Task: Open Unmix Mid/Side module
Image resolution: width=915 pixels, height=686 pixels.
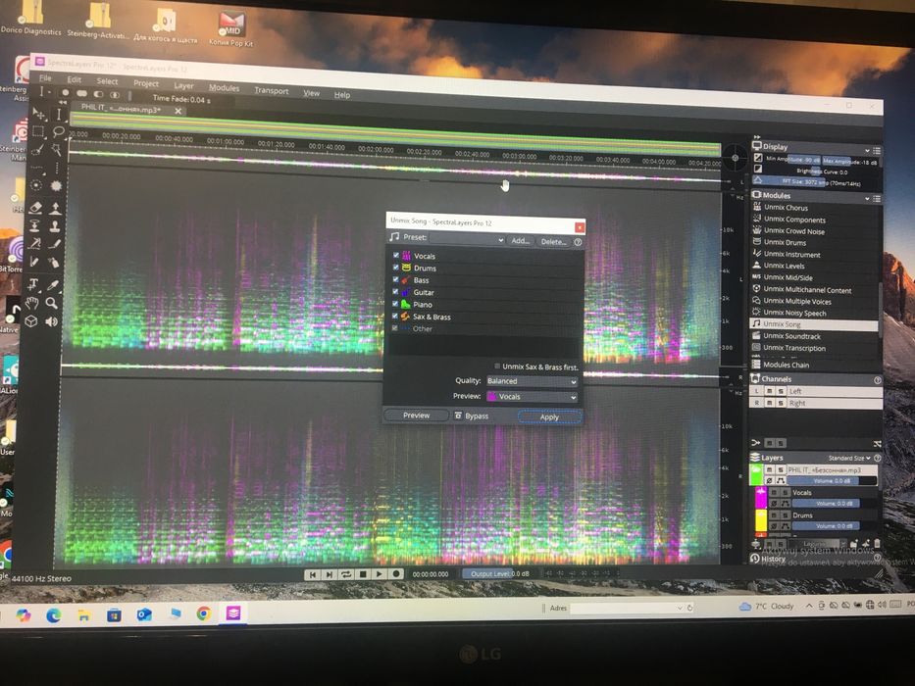Action: (x=788, y=277)
